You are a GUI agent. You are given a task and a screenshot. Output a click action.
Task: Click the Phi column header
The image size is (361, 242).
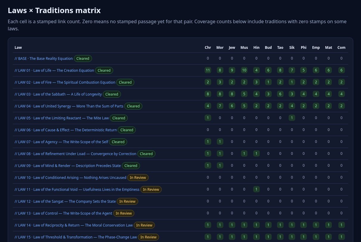(x=304, y=48)
